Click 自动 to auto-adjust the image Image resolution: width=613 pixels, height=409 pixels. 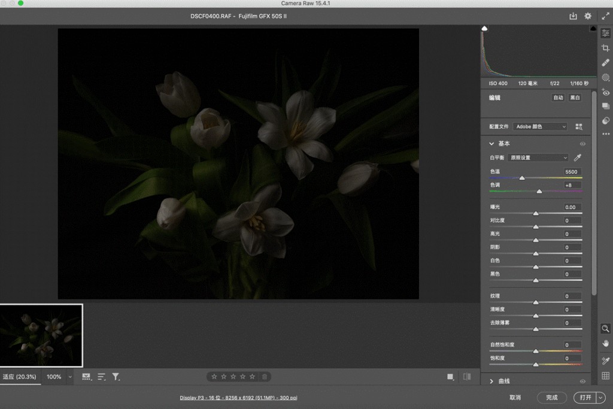[557, 98]
